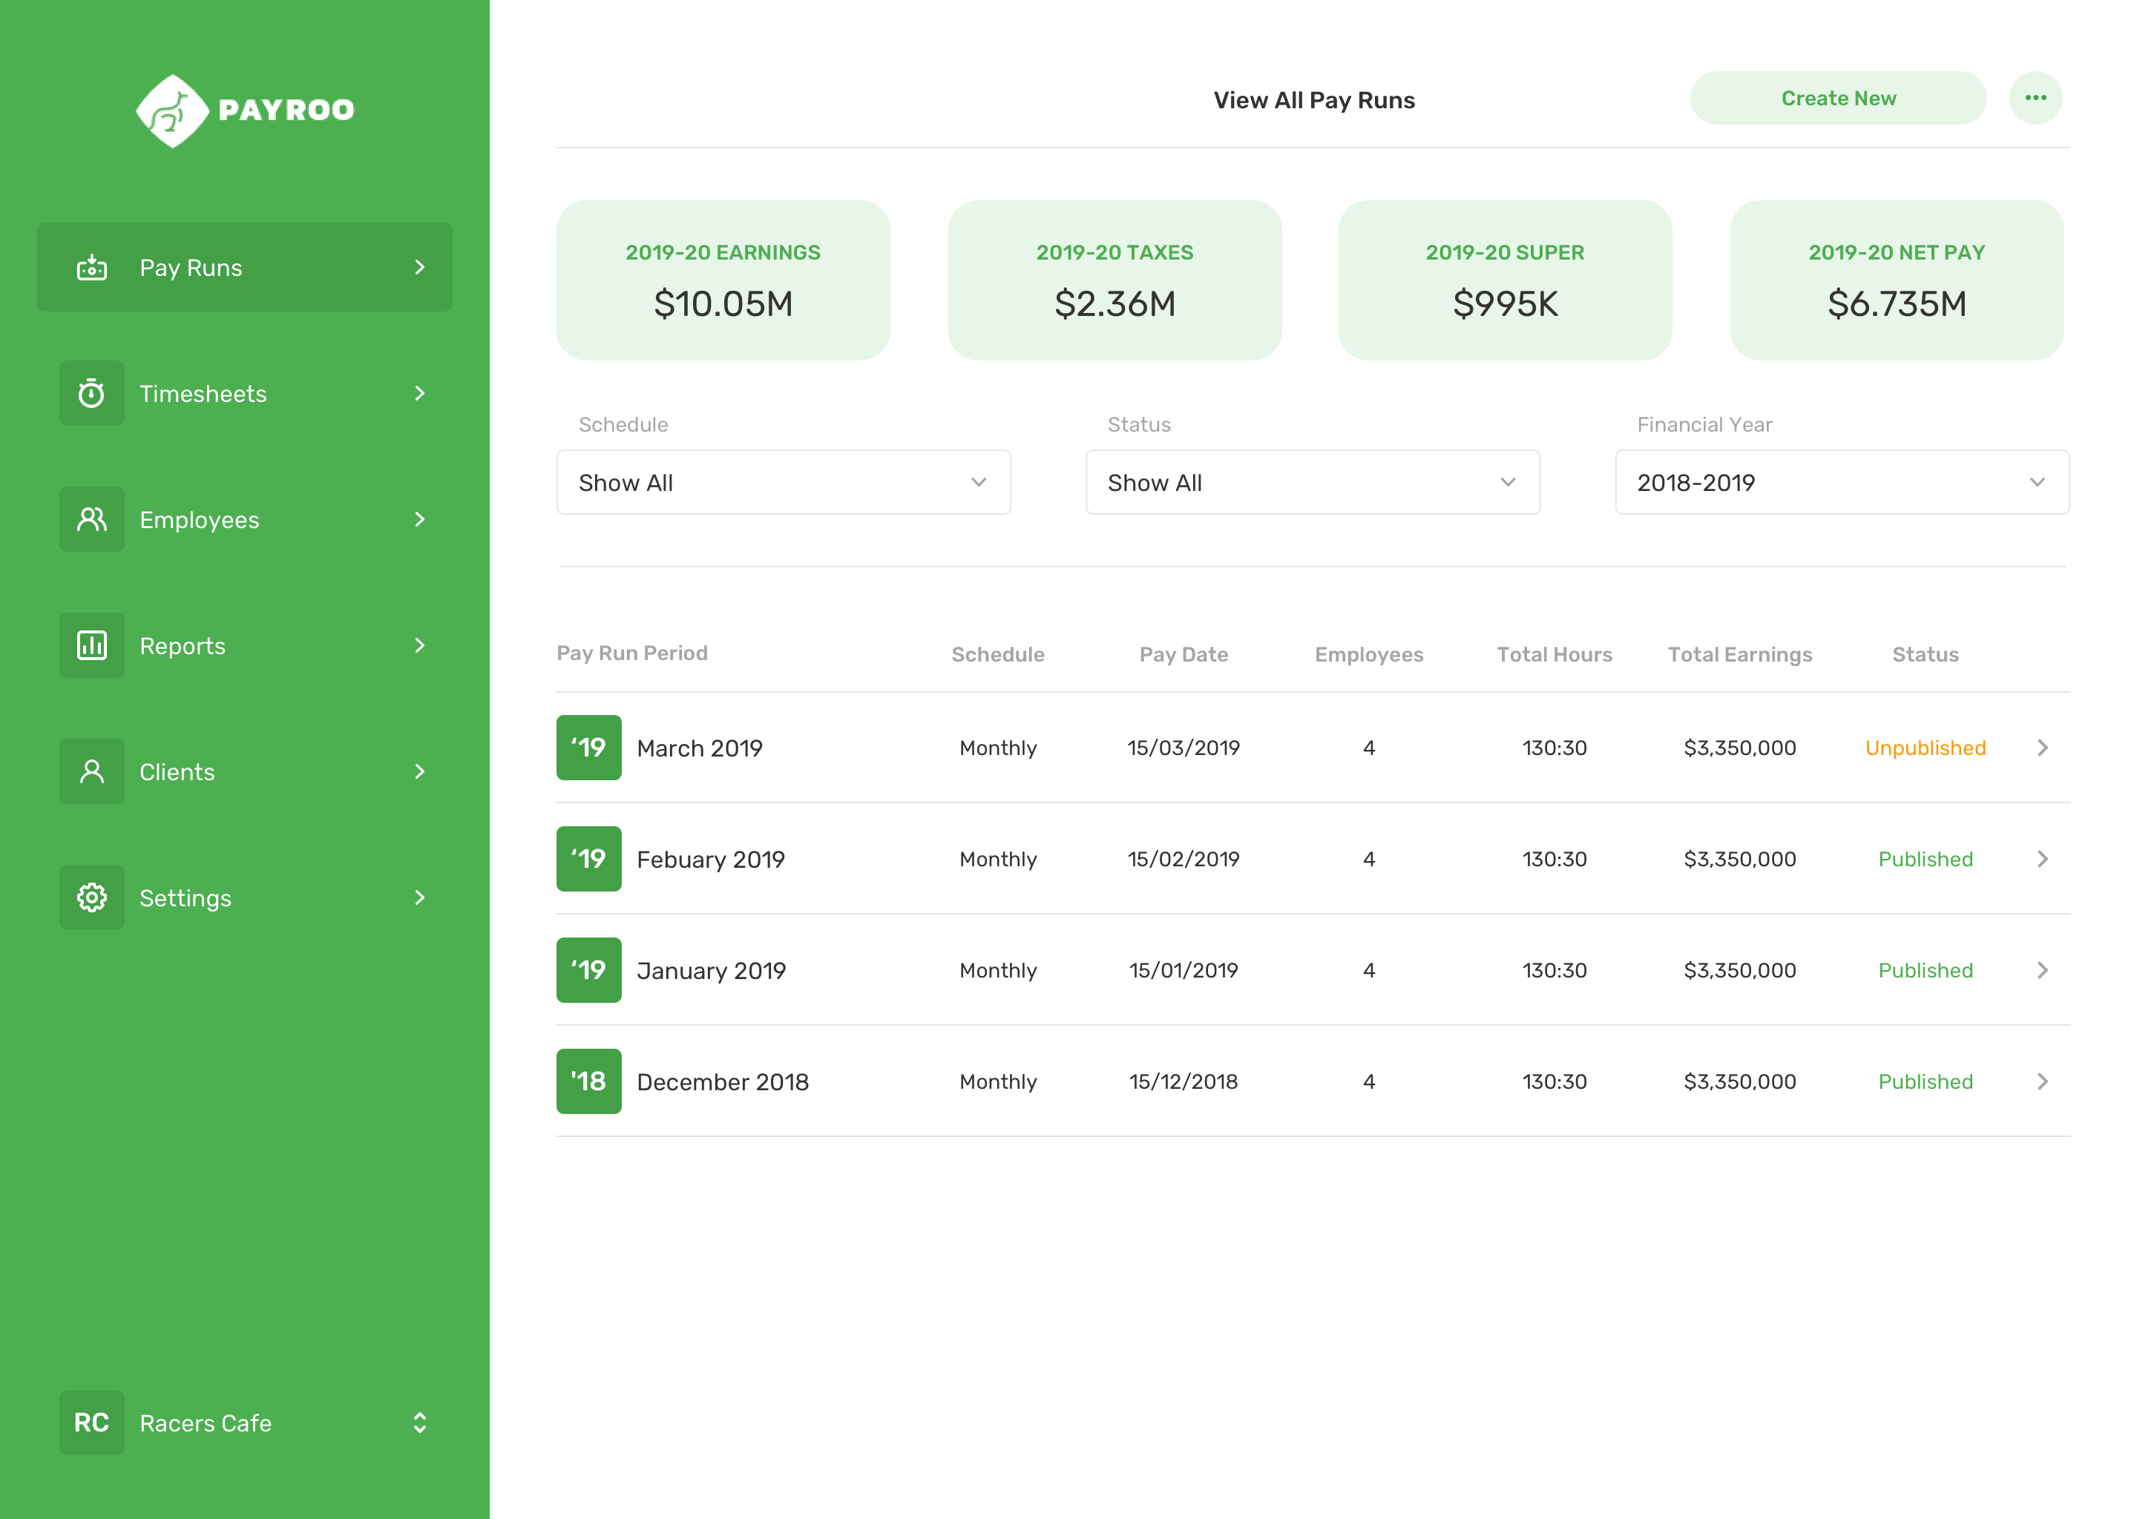Click the 2019-20 Earnings summary card

pos(723,280)
